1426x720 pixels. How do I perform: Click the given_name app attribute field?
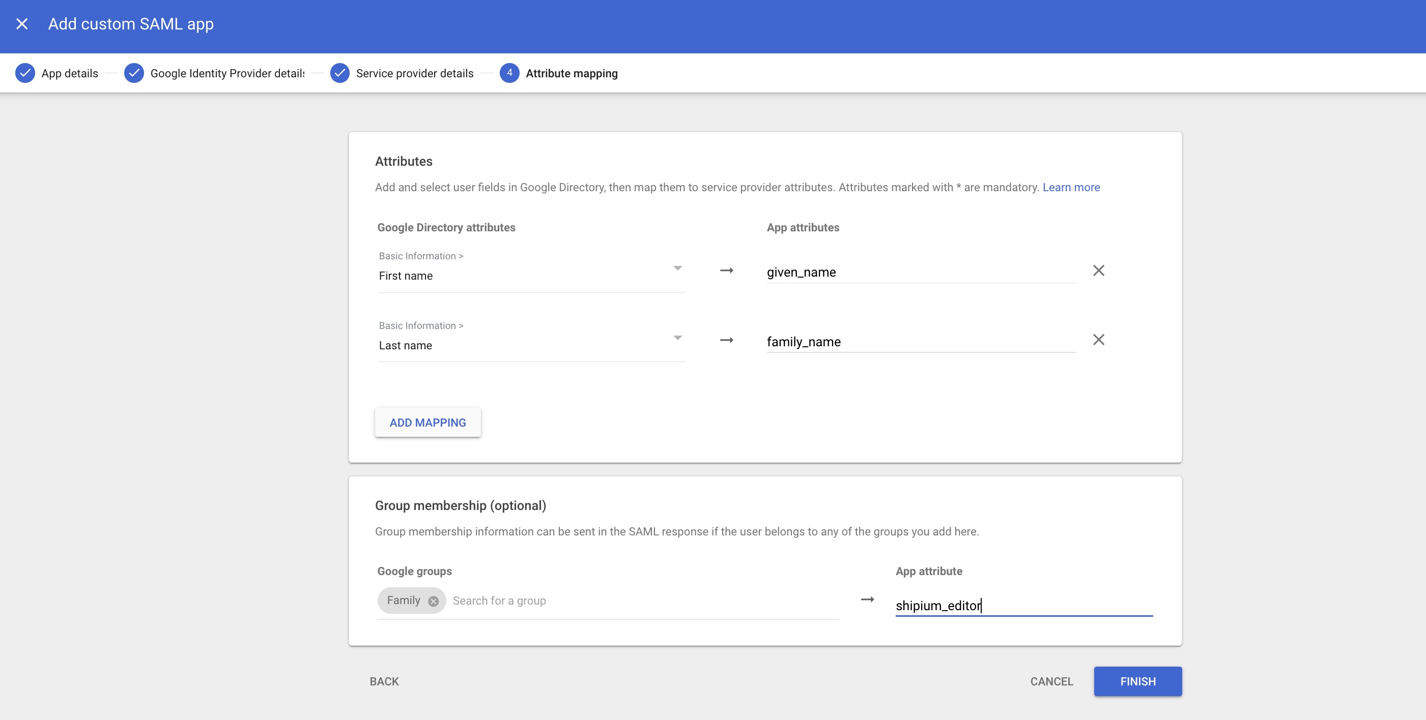[x=920, y=272]
